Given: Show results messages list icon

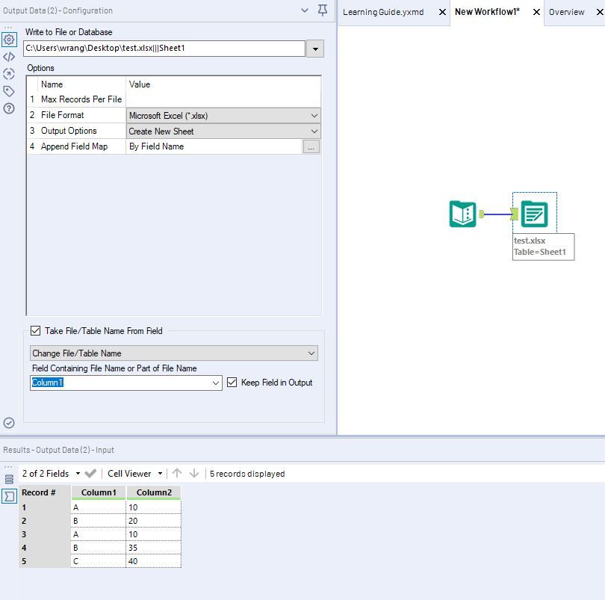Looking at the screenshot, I should (9, 479).
